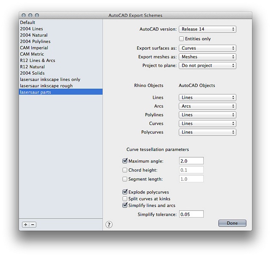The height and width of the screenshot is (257, 271).
Task: Click the Done button
Action: click(232, 223)
